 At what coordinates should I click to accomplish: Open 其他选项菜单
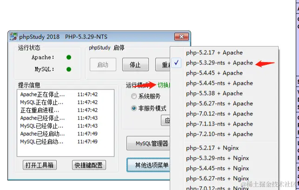(x=148, y=165)
